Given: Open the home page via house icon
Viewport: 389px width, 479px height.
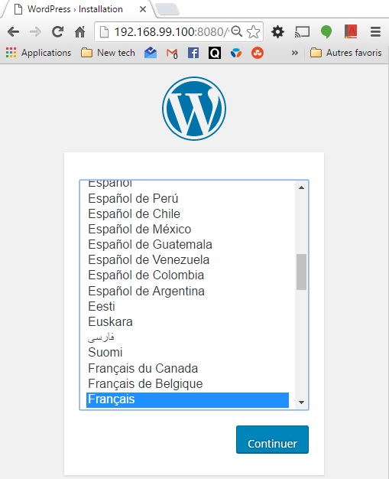Looking at the screenshot, I should [80, 32].
